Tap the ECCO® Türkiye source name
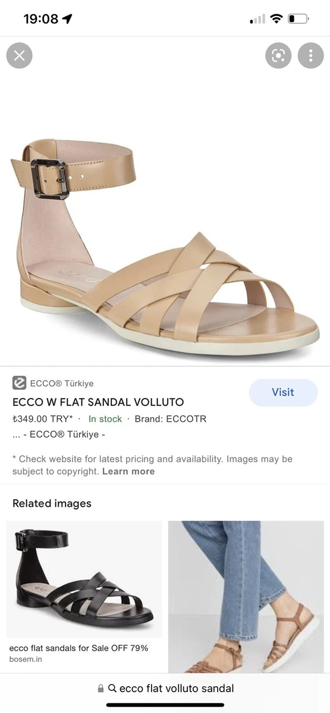 coord(62,383)
